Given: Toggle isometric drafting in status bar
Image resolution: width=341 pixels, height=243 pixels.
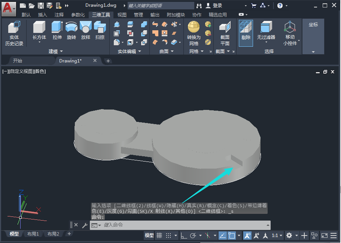Looking at the screenshot, I should coord(208,235).
